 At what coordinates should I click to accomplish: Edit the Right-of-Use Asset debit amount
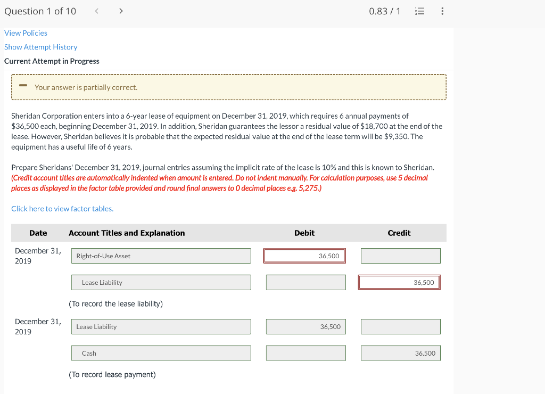304,256
